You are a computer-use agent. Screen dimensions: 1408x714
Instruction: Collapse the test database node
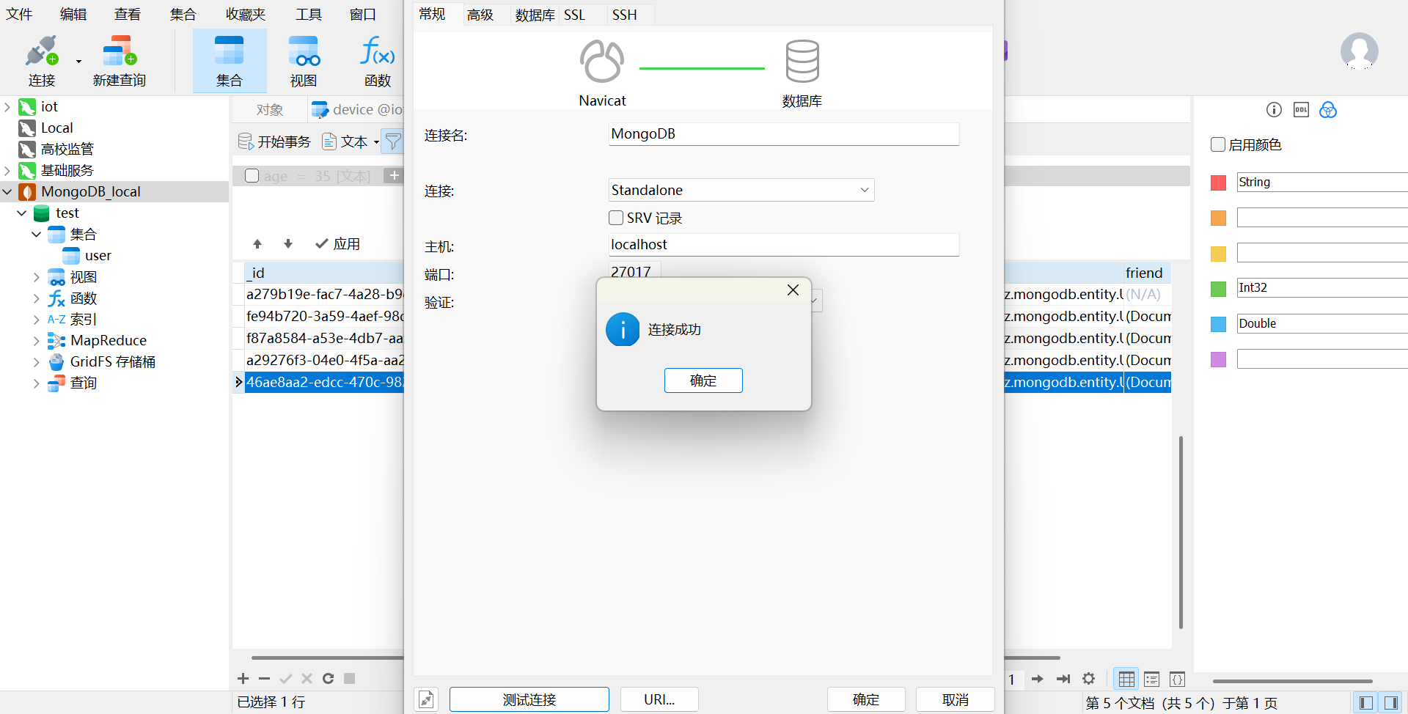[22, 213]
